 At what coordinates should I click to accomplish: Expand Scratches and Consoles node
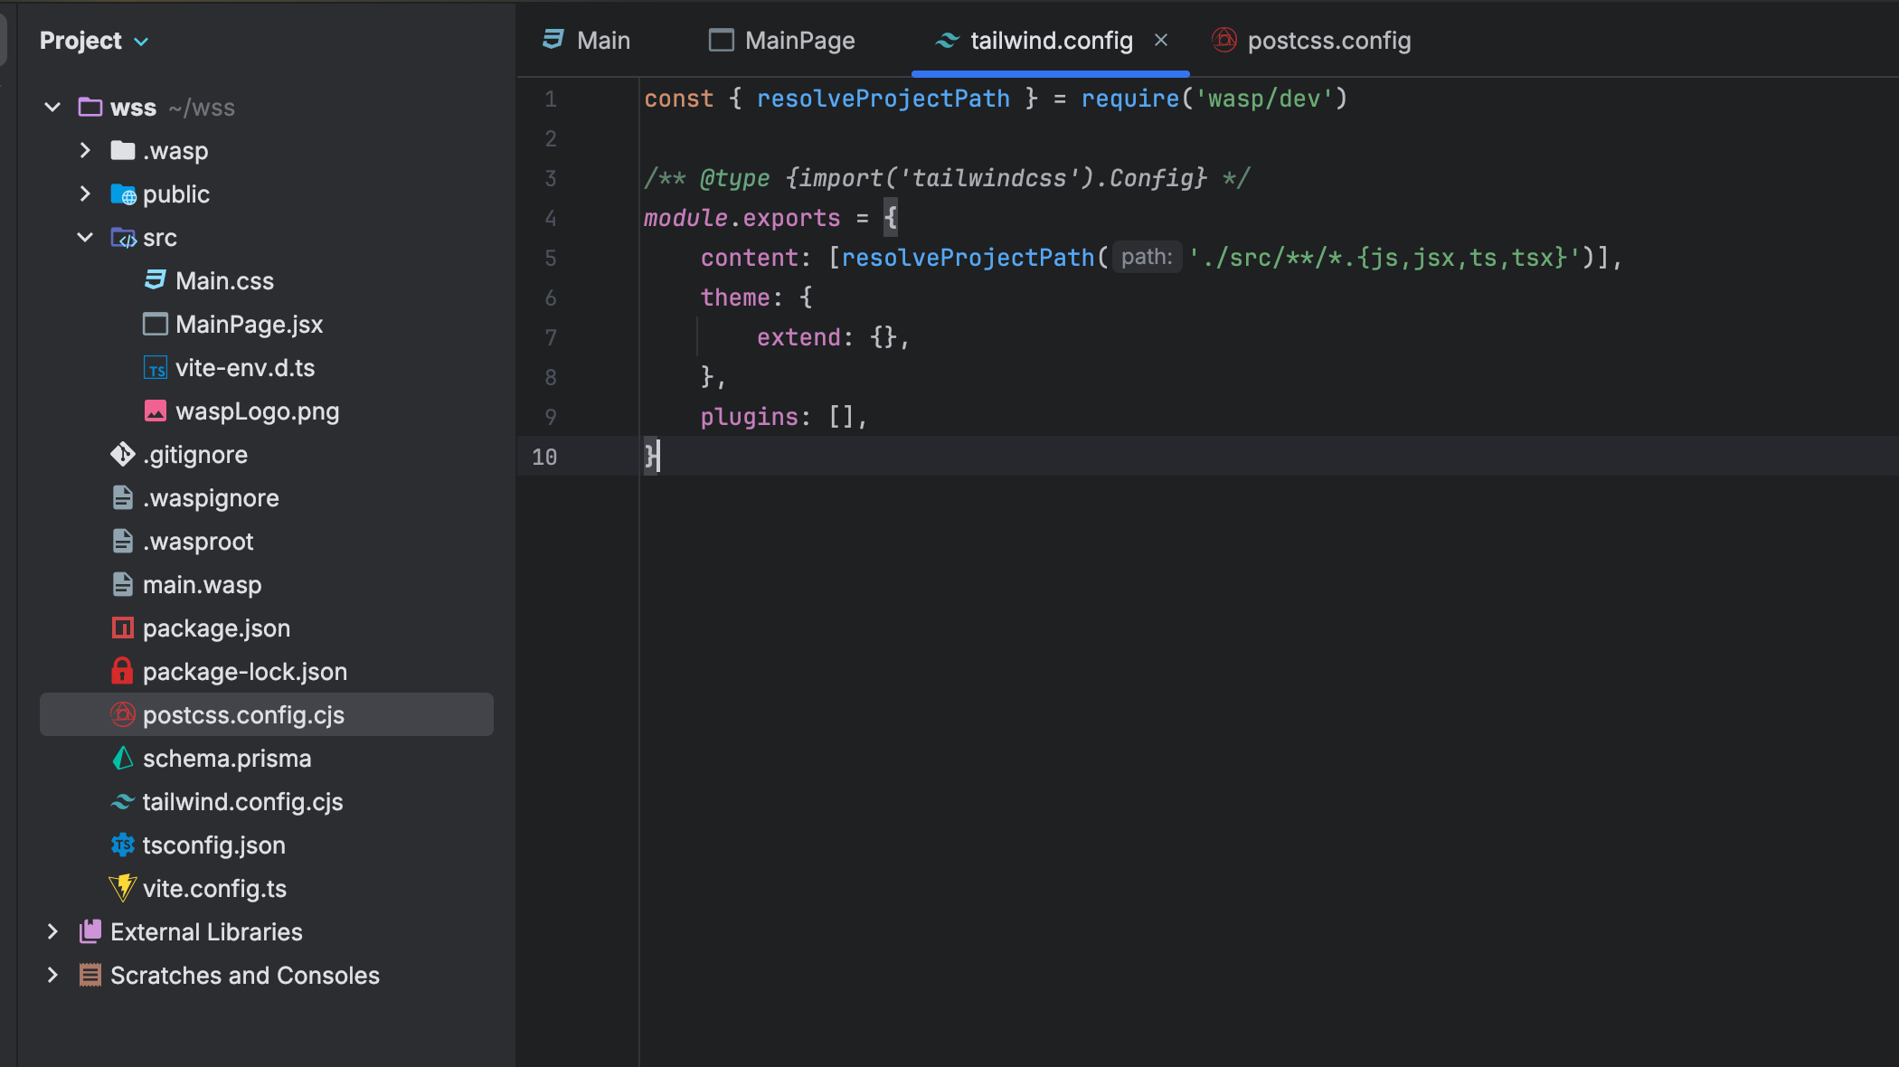click(x=52, y=976)
